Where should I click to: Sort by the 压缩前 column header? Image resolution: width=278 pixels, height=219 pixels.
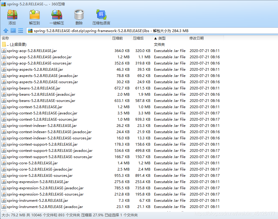tap(121, 38)
